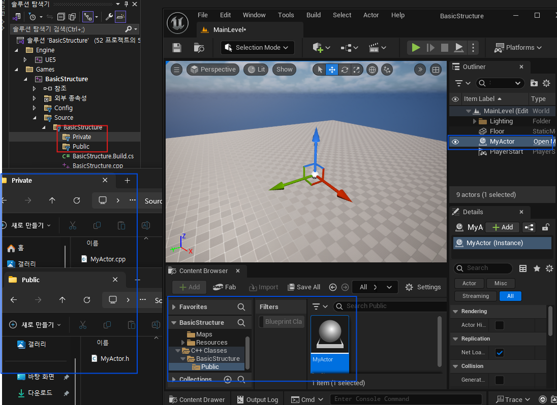
Task: Open the Outliner filter dropdown
Action: (x=463, y=83)
